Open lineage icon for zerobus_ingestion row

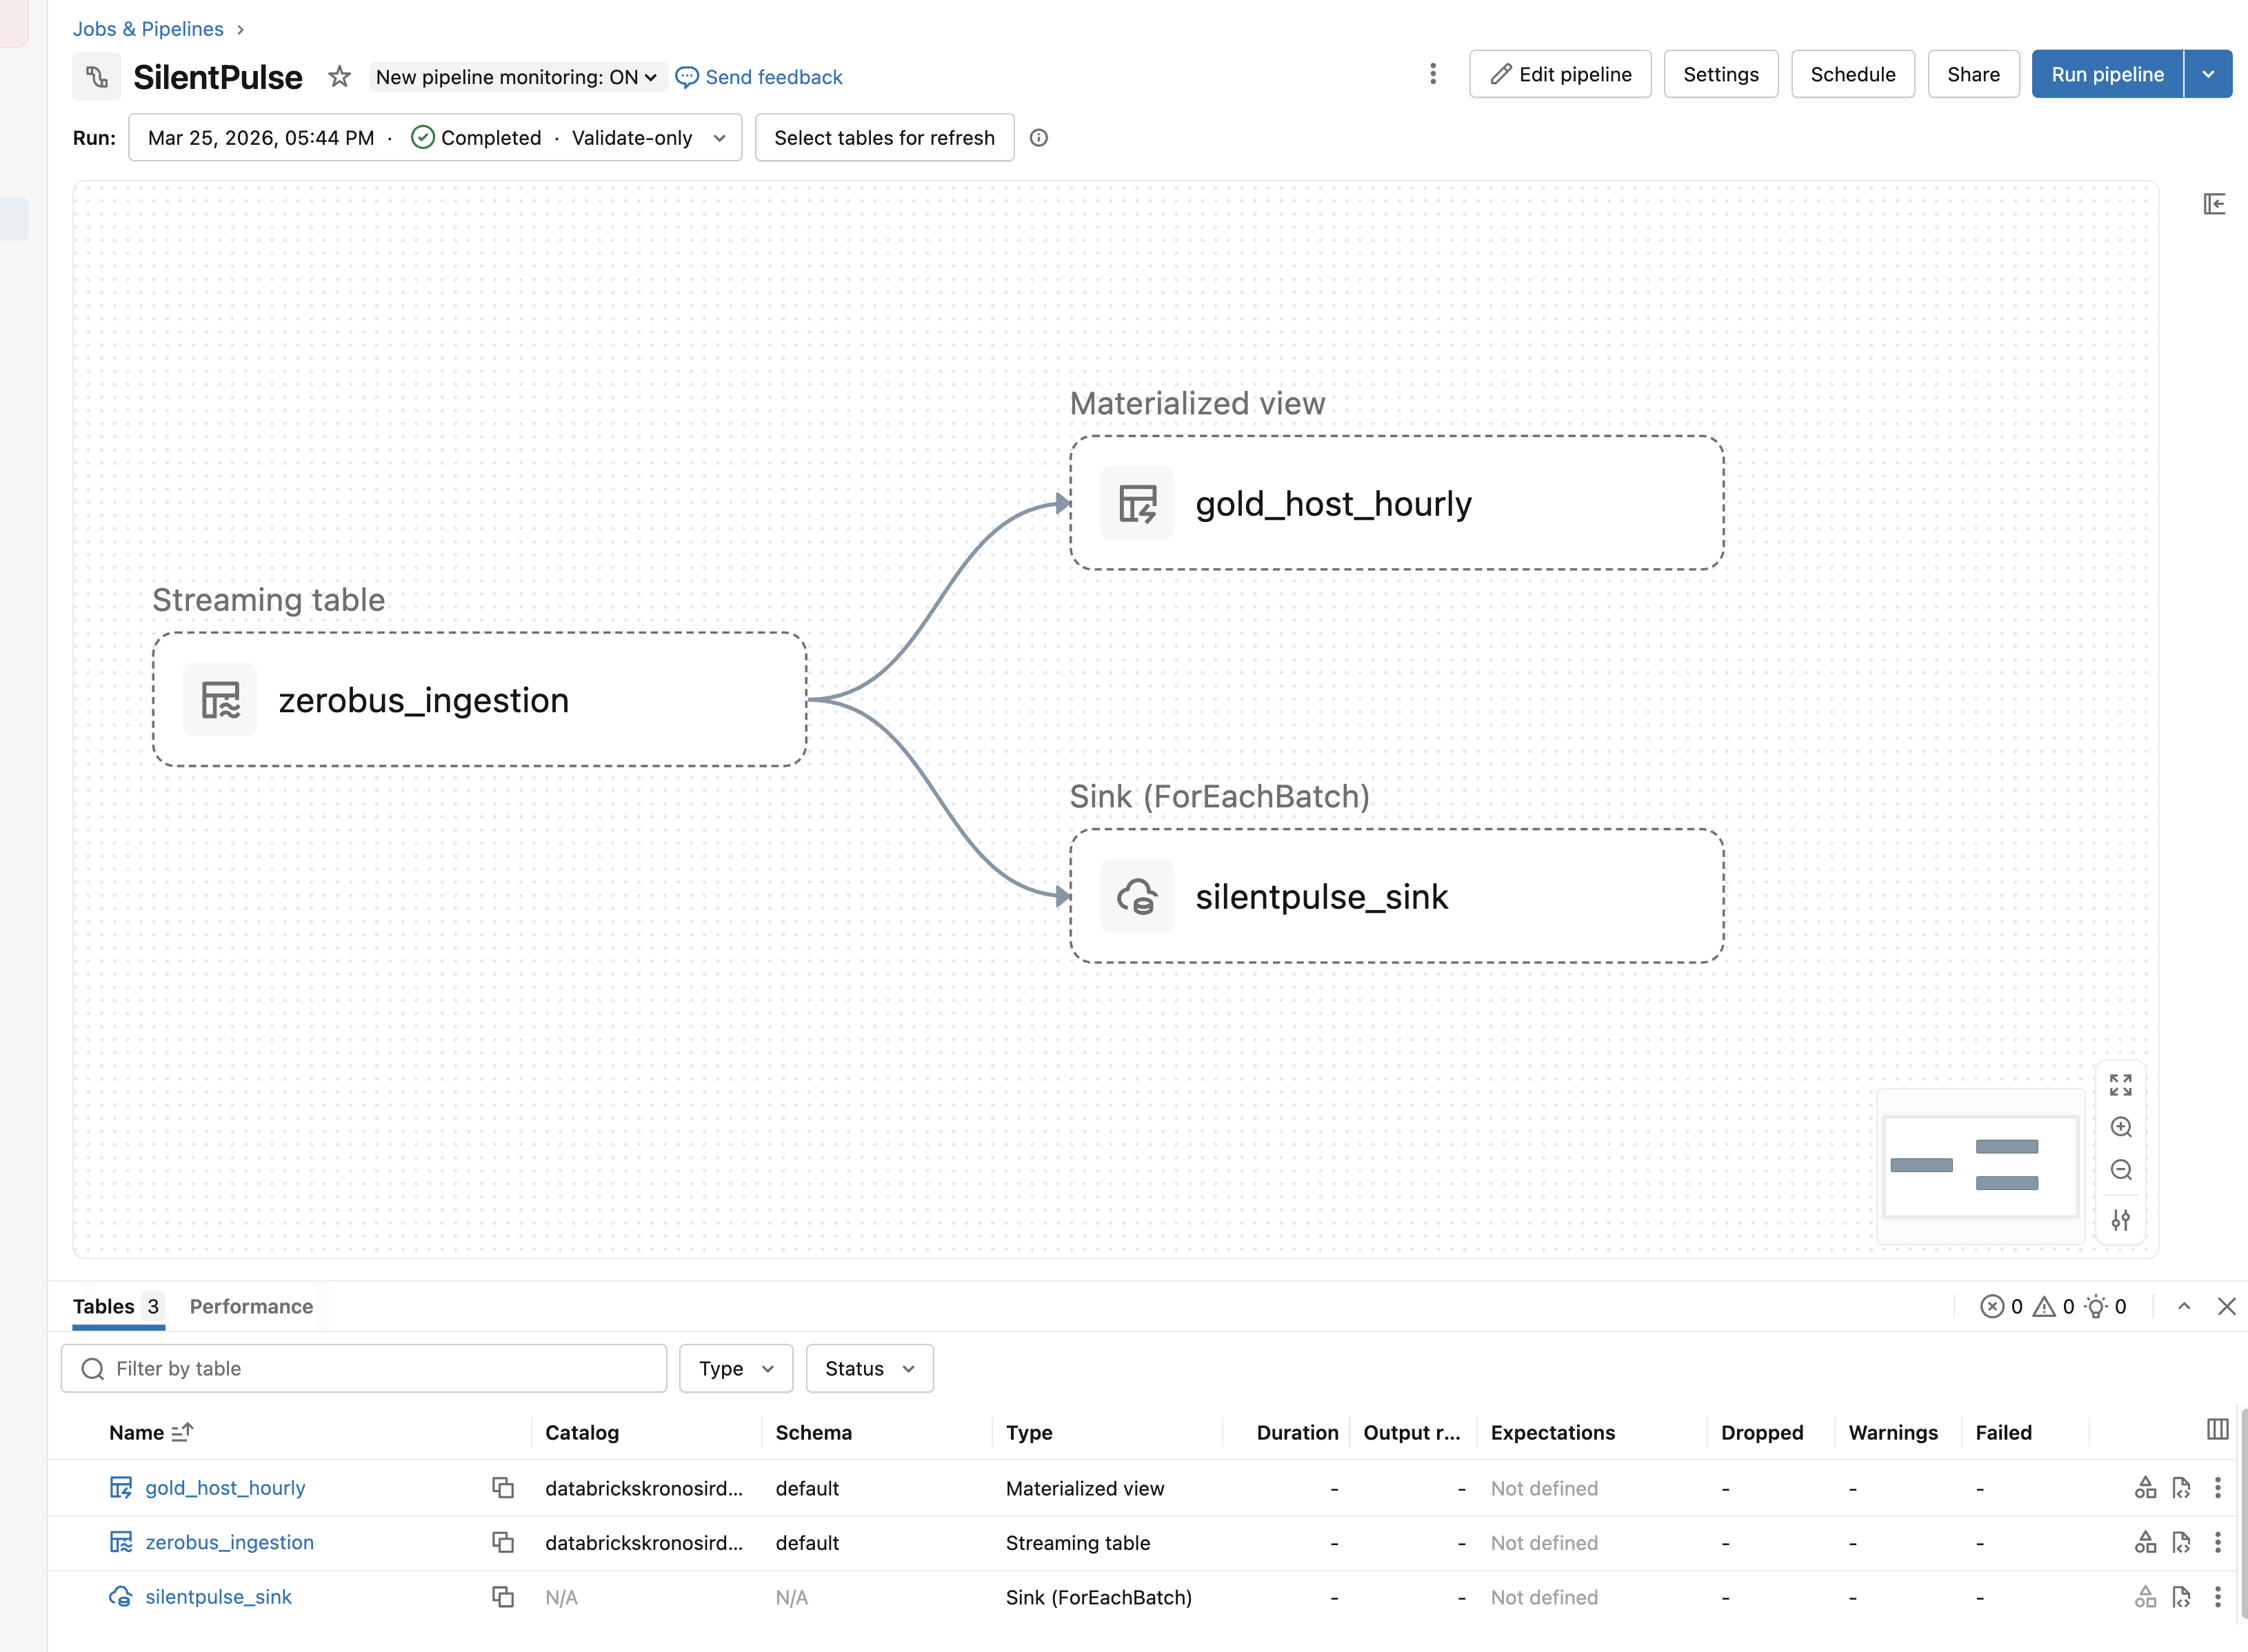[x=2145, y=1543]
